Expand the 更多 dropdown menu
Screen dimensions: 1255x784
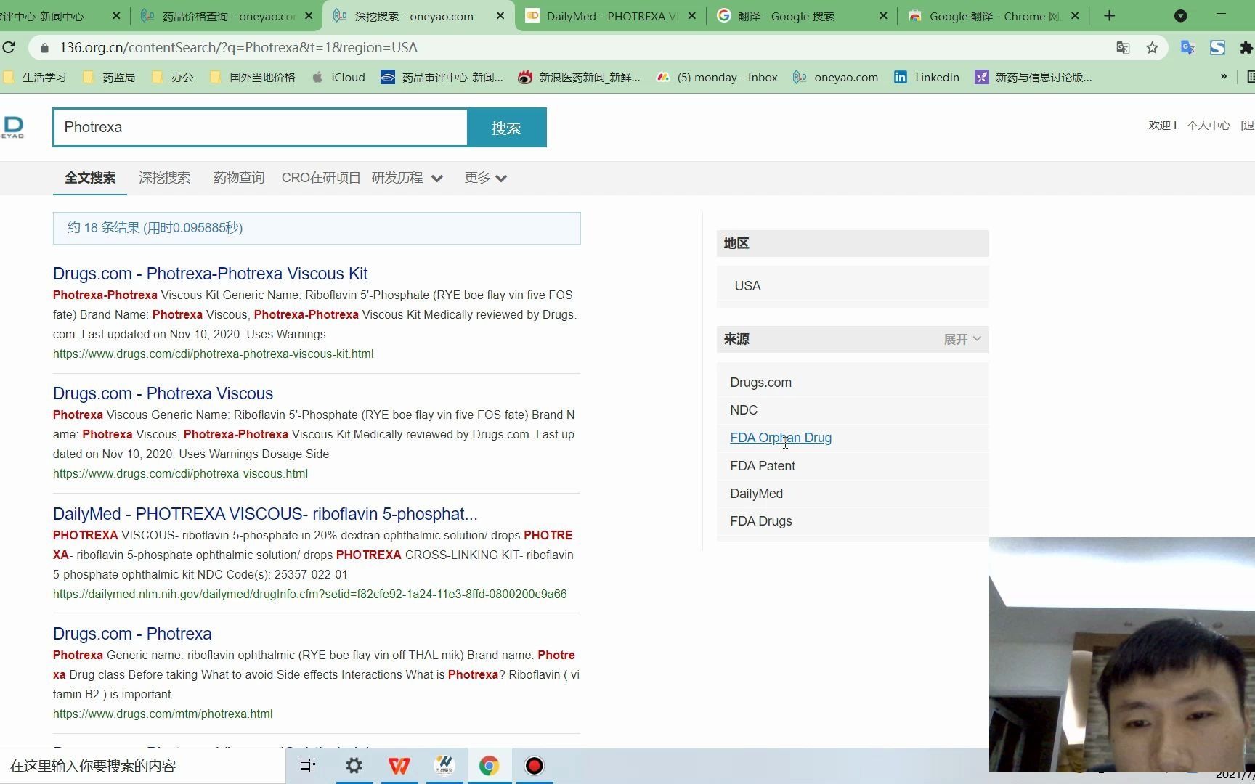point(485,178)
